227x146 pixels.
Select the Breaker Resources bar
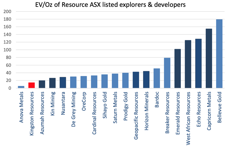[167, 73]
